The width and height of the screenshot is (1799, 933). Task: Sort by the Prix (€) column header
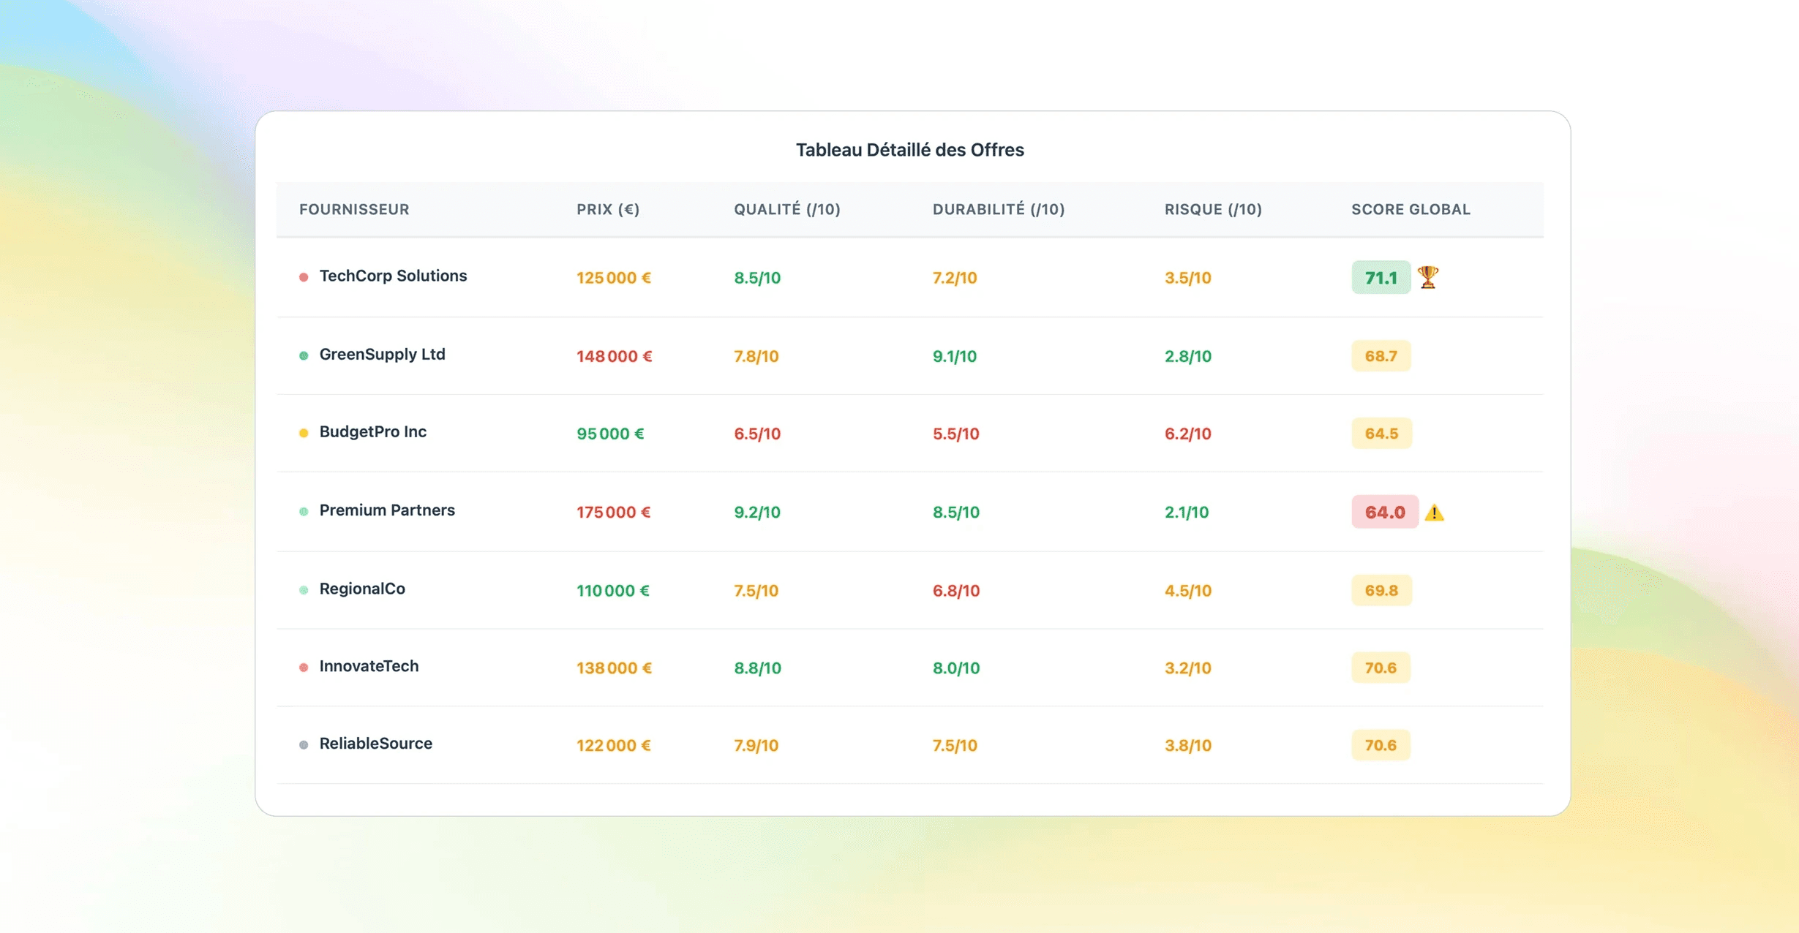pyautogui.click(x=607, y=209)
